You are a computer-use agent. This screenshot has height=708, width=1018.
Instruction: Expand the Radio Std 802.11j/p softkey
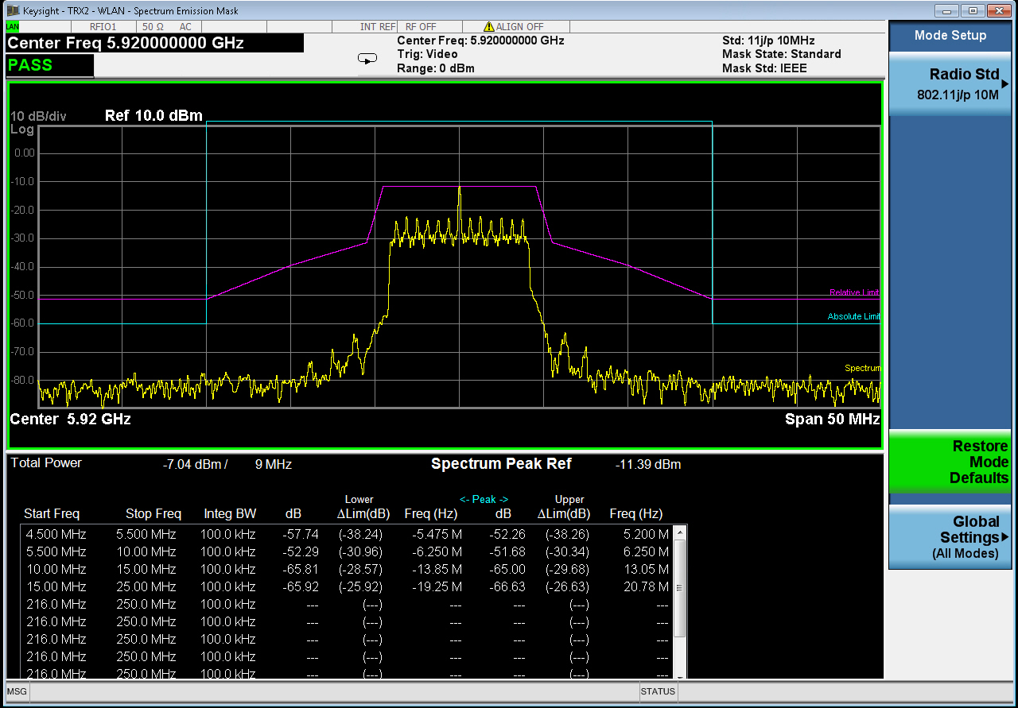pos(950,83)
